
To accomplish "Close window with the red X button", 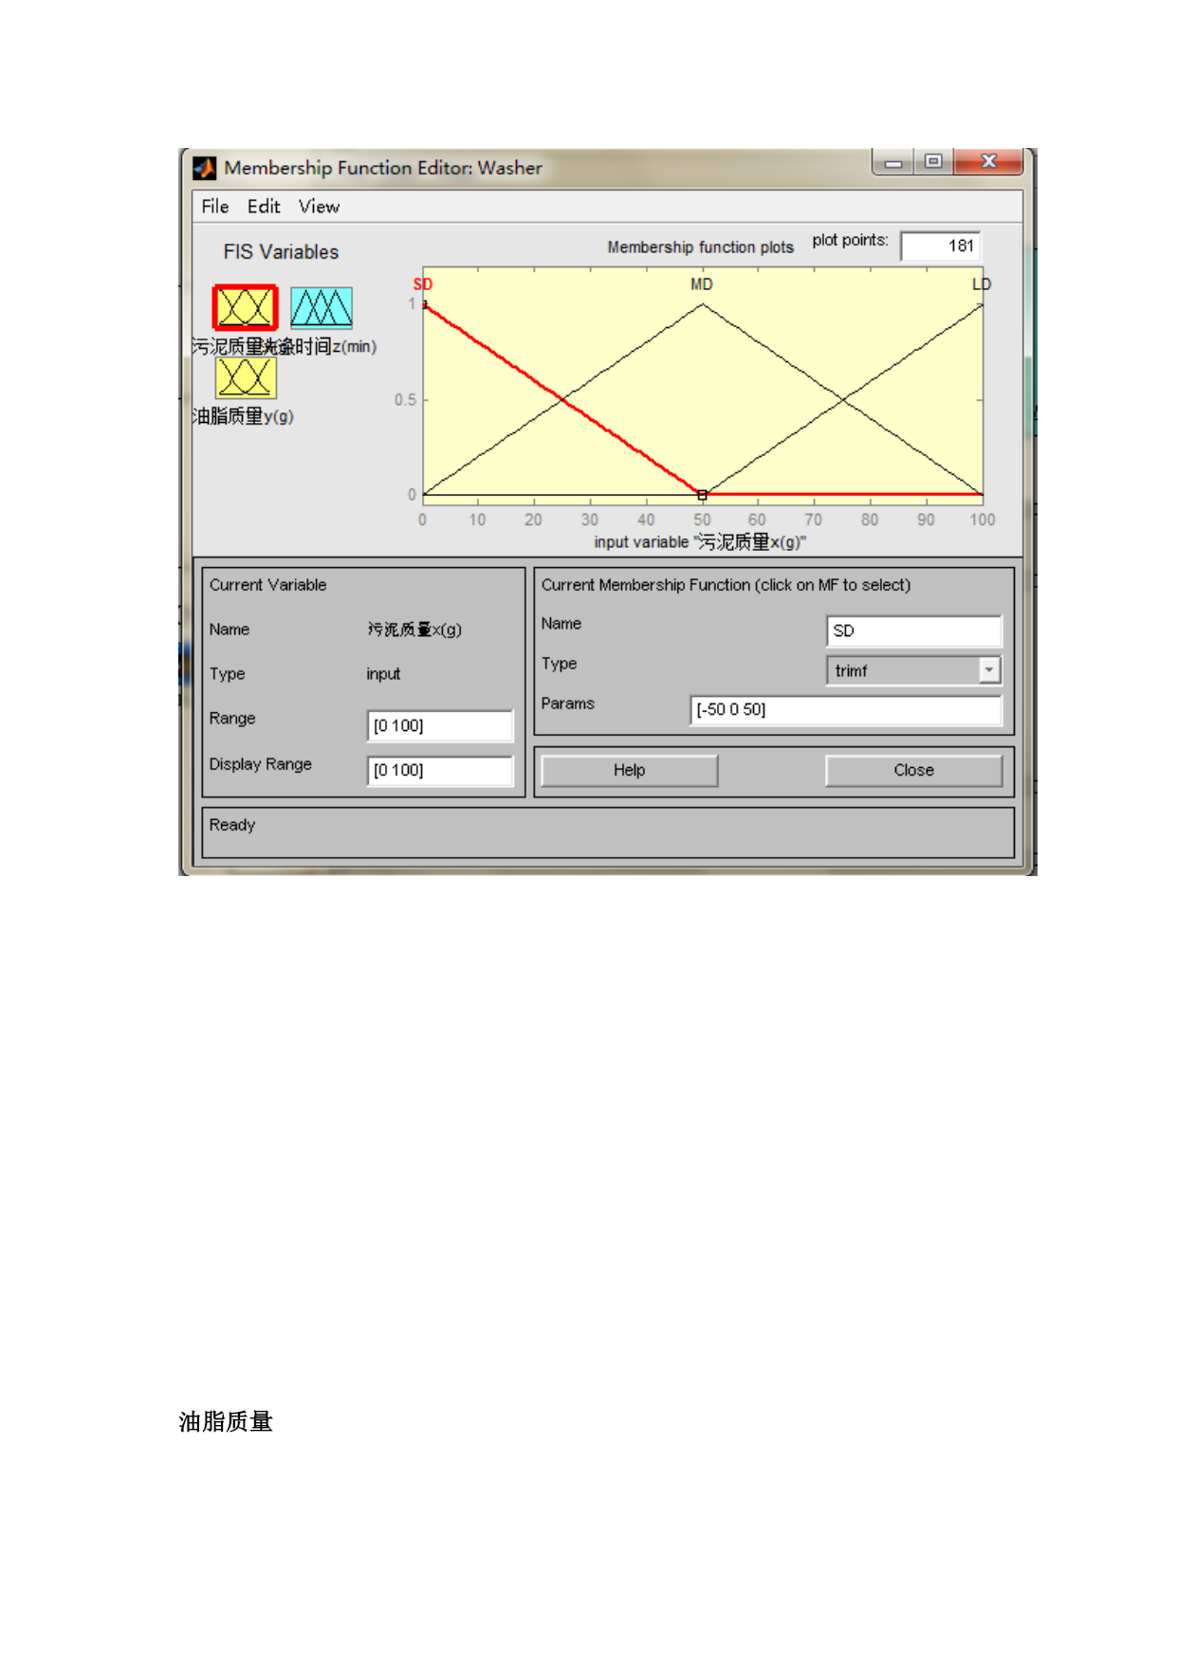I will (988, 162).
